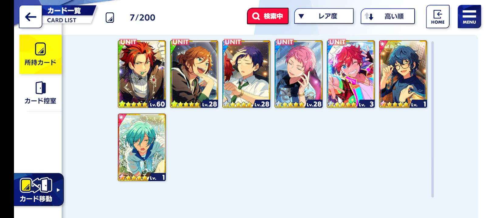The height and width of the screenshot is (218, 486).
Task: Click the dropdown triangle next to レア度
Action: pos(301,16)
